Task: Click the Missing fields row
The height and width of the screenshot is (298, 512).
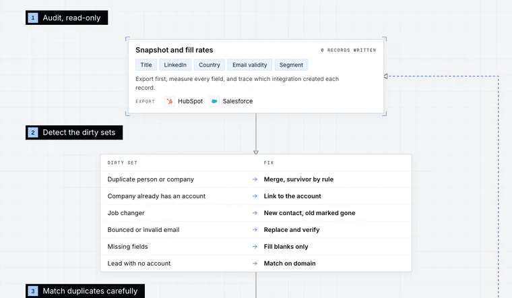Action: click(256, 246)
